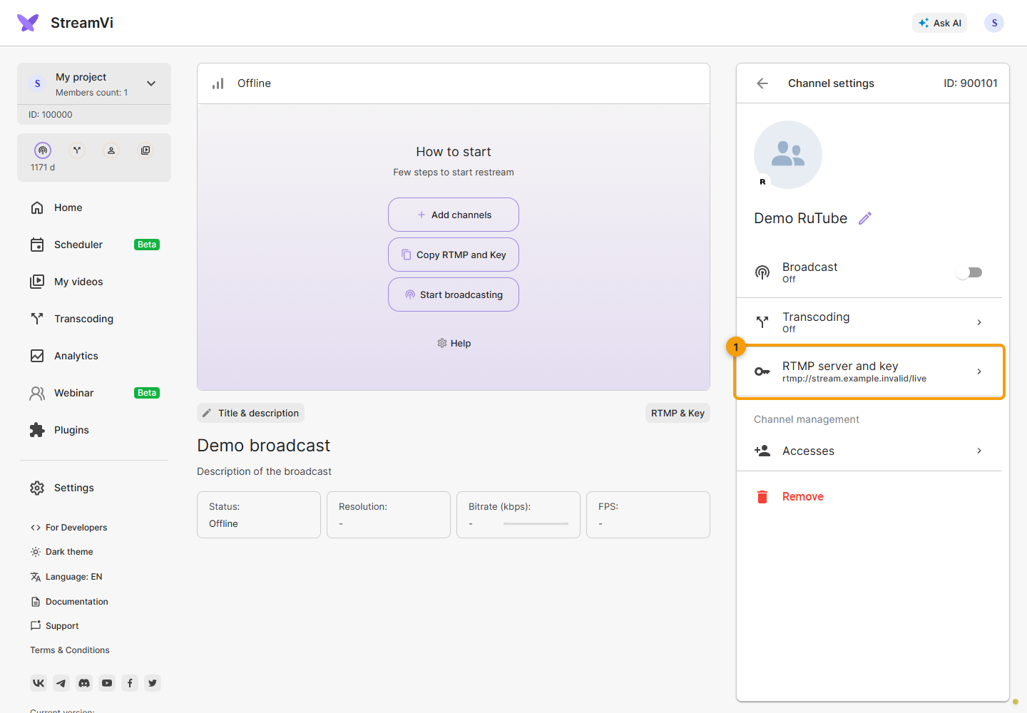Open Help under How to start
The image size is (1027, 713).
pos(454,343)
